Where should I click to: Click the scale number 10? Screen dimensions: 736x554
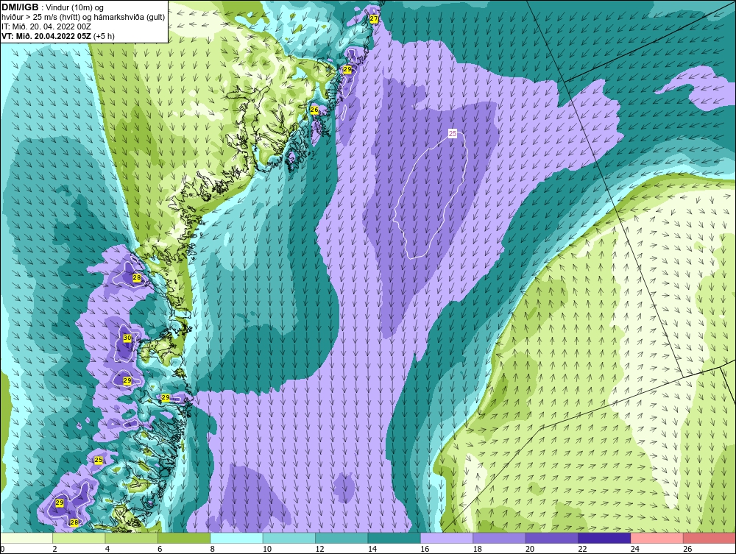coord(267,549)
